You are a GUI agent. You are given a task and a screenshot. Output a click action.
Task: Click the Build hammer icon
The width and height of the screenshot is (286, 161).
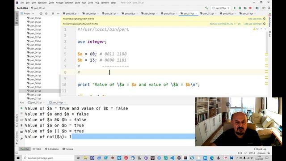[x=206, y=8]
